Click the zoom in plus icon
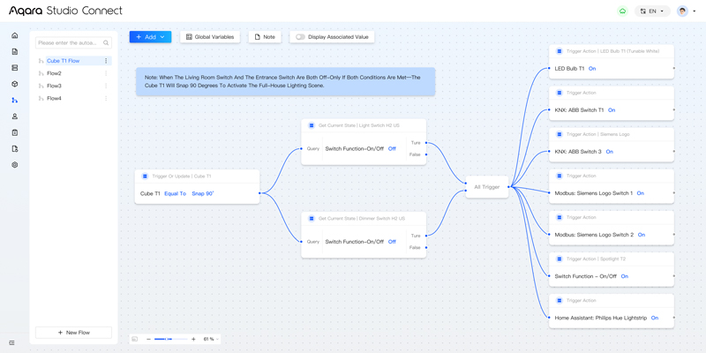The height and width of the screenshot is (353, 706). click(193, 339)
